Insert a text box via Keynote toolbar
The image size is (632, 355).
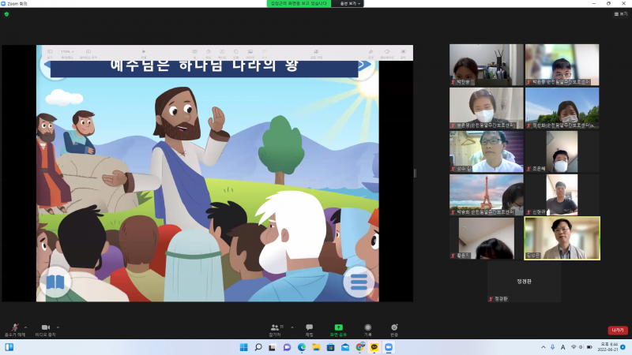222,53
